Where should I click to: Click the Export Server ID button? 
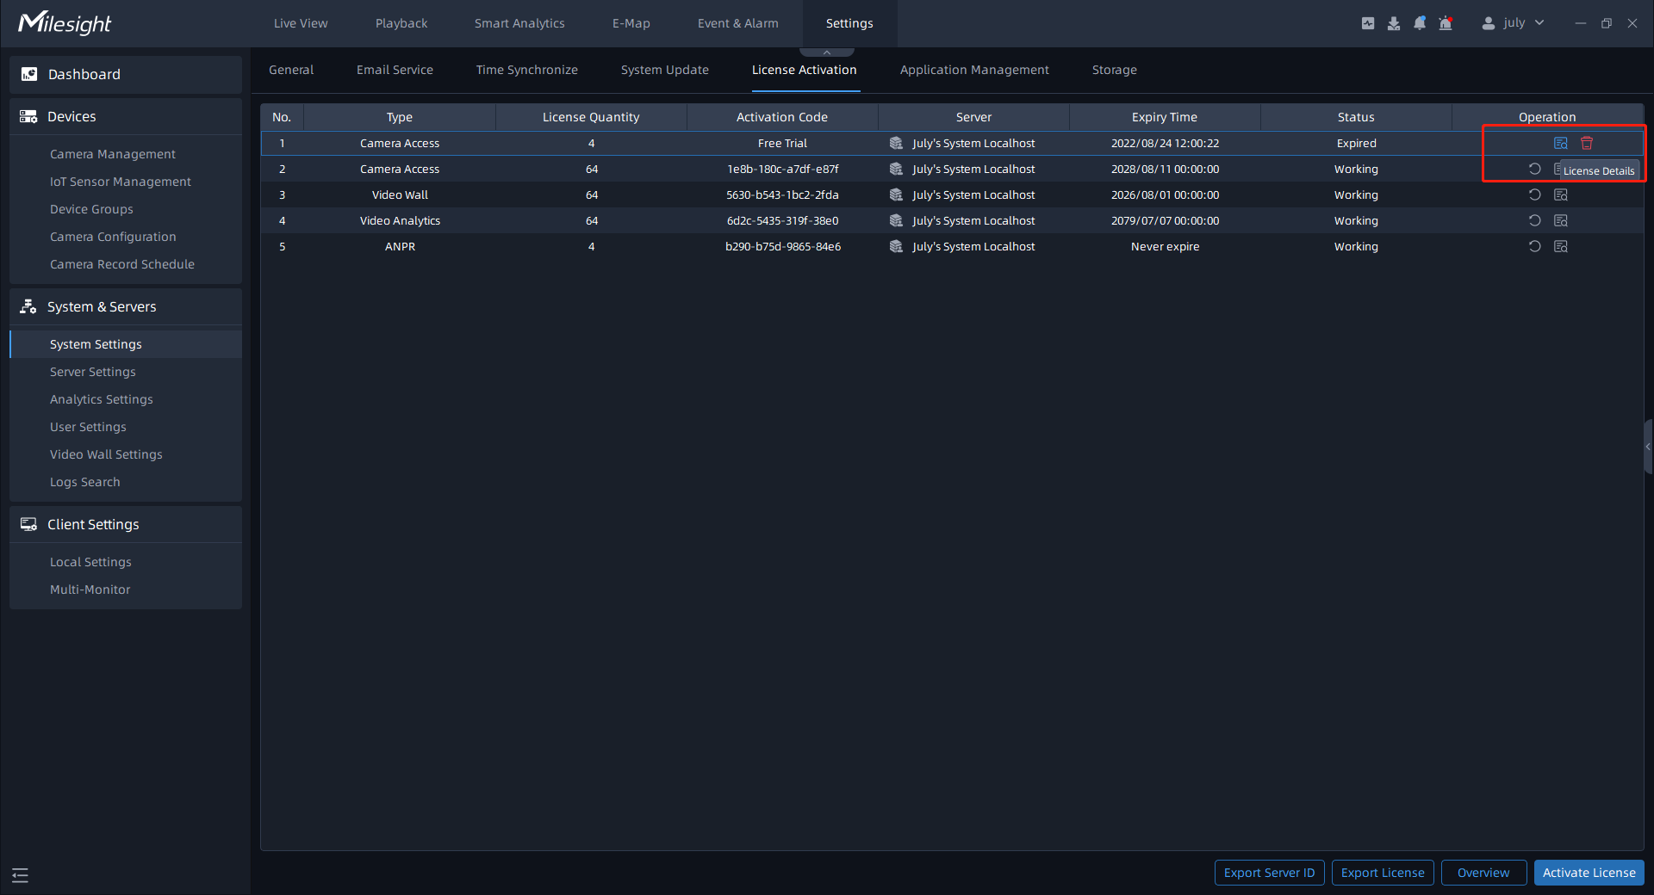tap(1269, 873)
